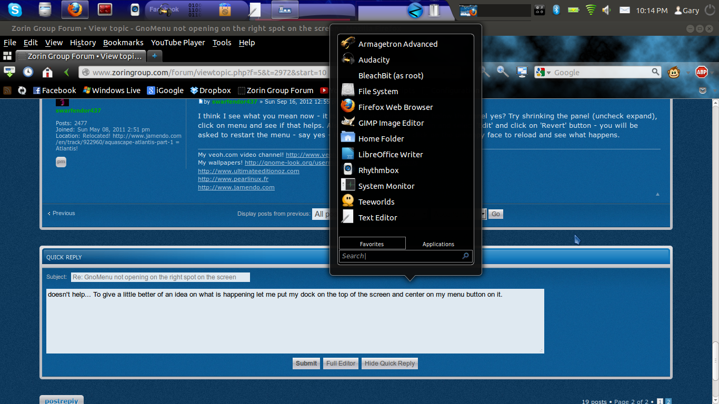Expand the Adblock Plus dropdown arrow
The height and width of the screenshot is (404, 719).
coord(712,73)
